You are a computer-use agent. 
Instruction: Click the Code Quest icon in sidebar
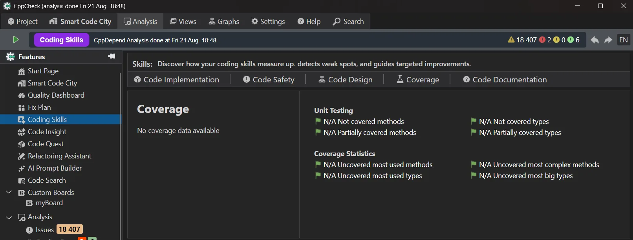(x=22, y=144)
